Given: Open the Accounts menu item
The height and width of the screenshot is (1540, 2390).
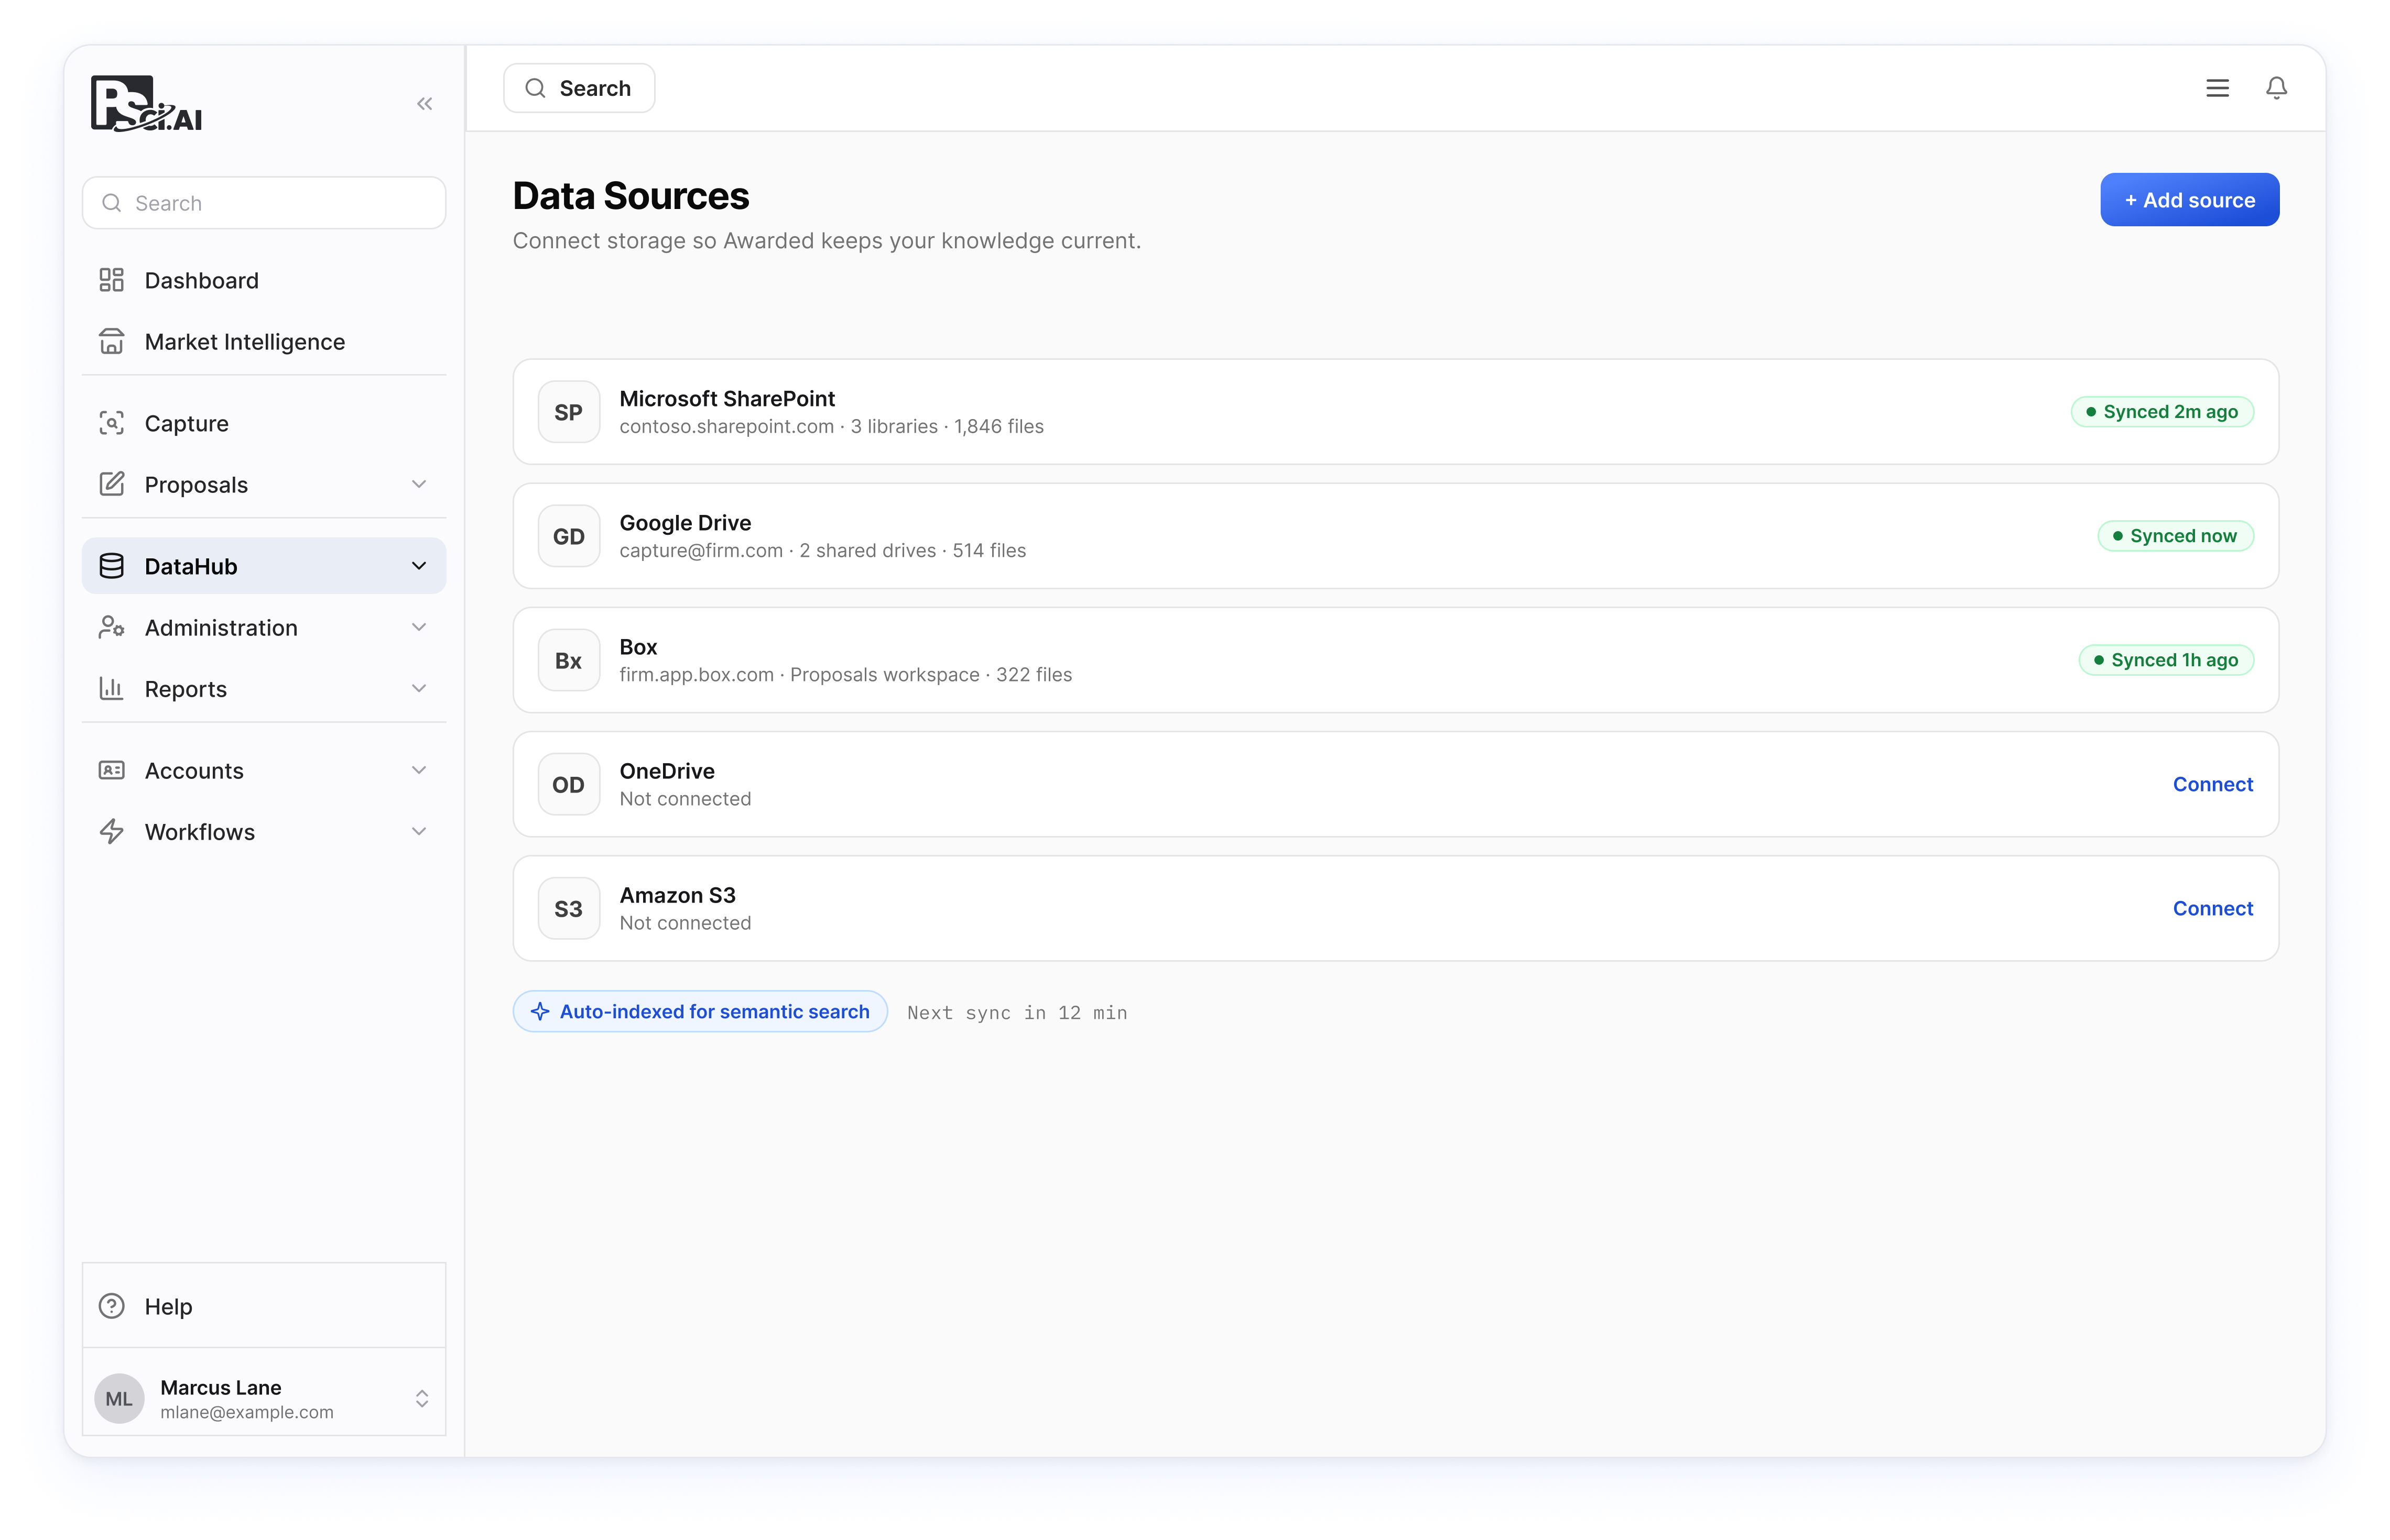Looking at the screenshot, I should coord(264,771).
